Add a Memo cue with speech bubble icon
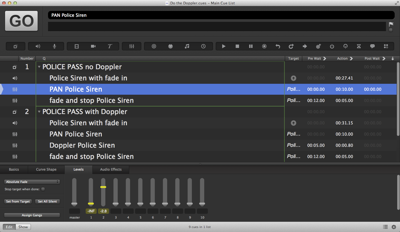The height and width of the screenshot is (232, 400). 372,46
